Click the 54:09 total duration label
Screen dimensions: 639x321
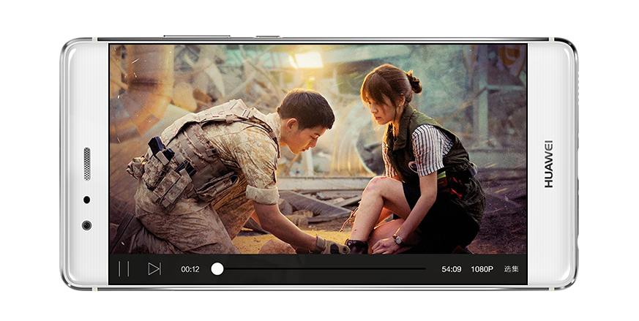452,269
